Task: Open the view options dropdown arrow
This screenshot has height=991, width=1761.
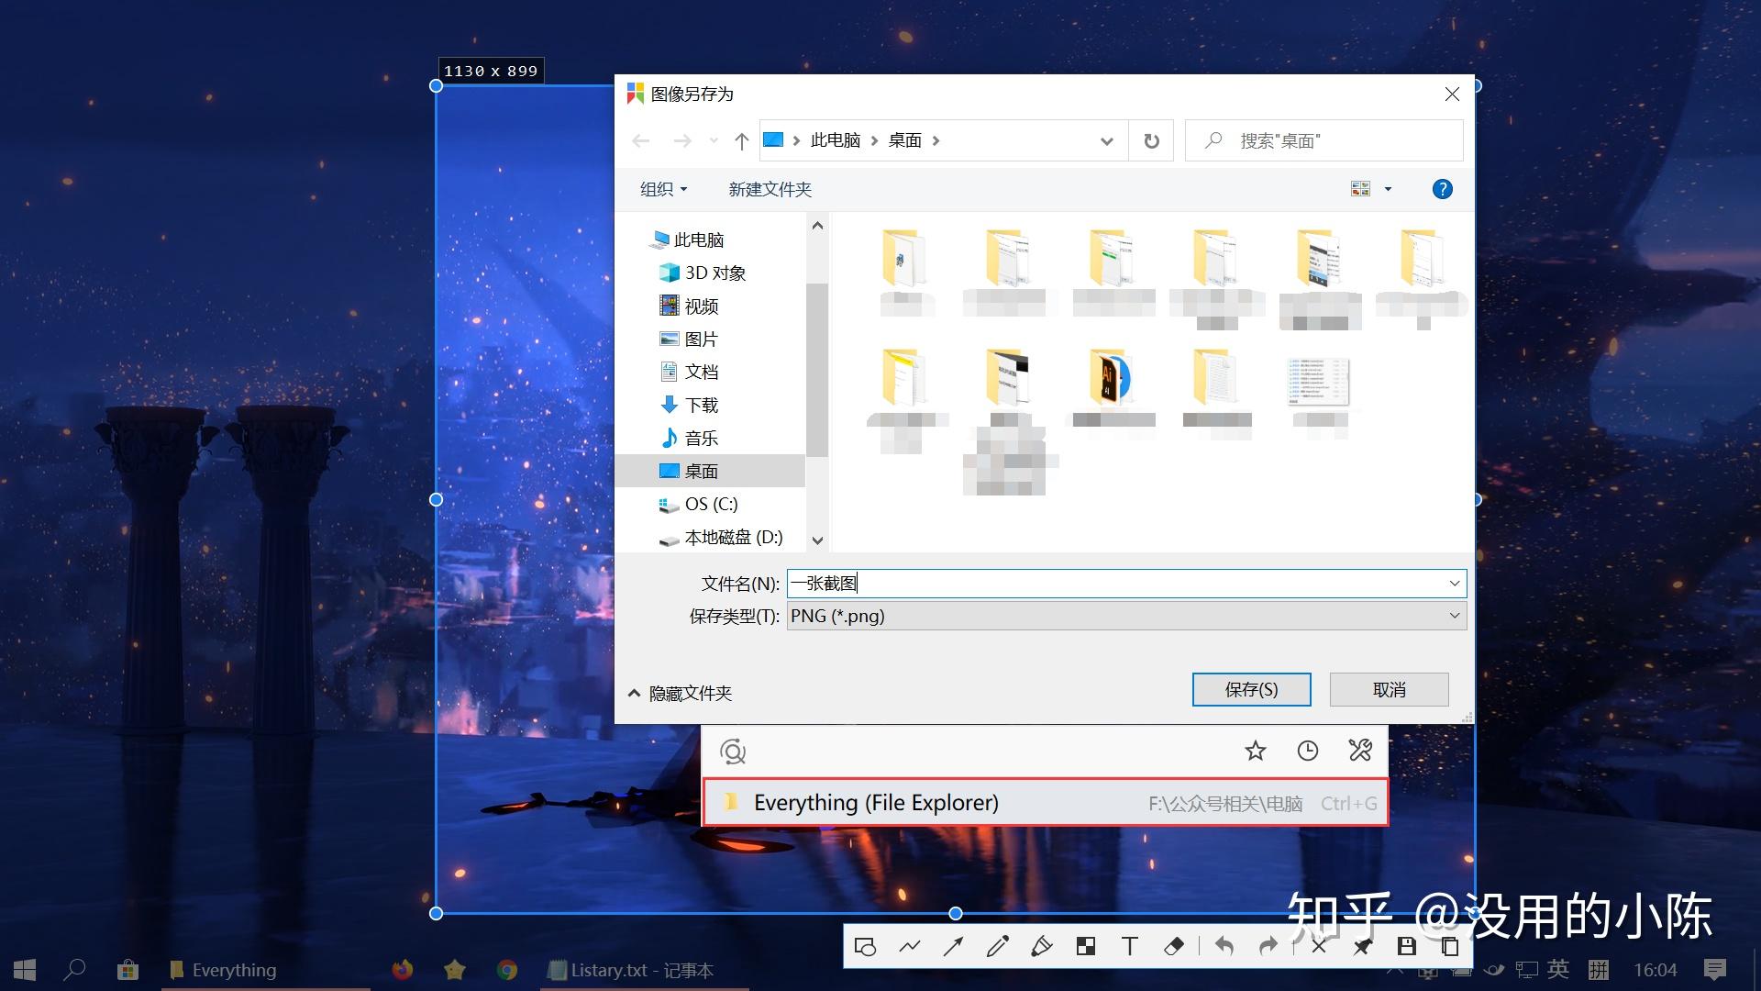Action: tap(1388, 189)
